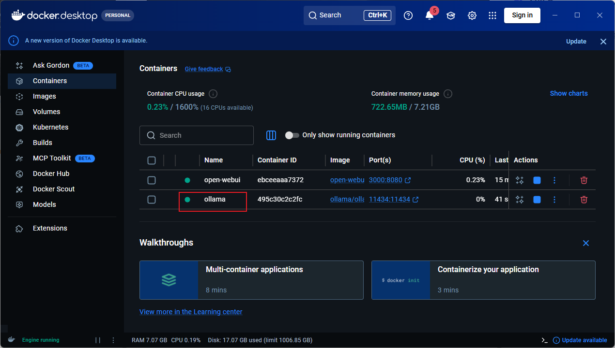Click the feedback icon next to Give feedback
The image size is (615, 348).
pyautogui.click(x=228, y=70)
